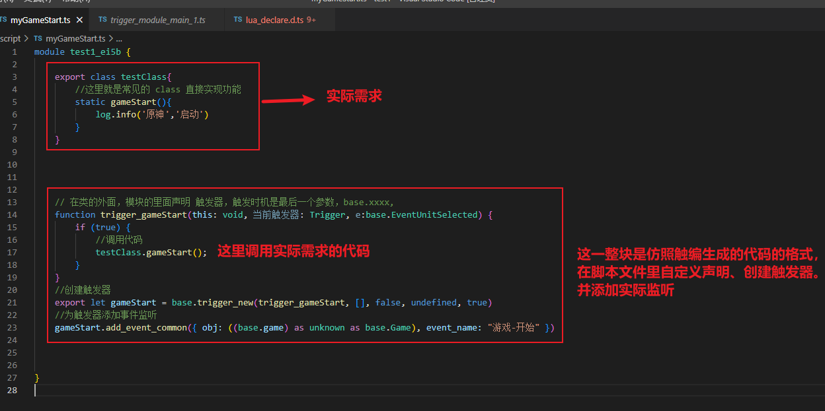Close the myGameStart.ts editor tab
The image size is (825, 411).
(x=78, y=20)
